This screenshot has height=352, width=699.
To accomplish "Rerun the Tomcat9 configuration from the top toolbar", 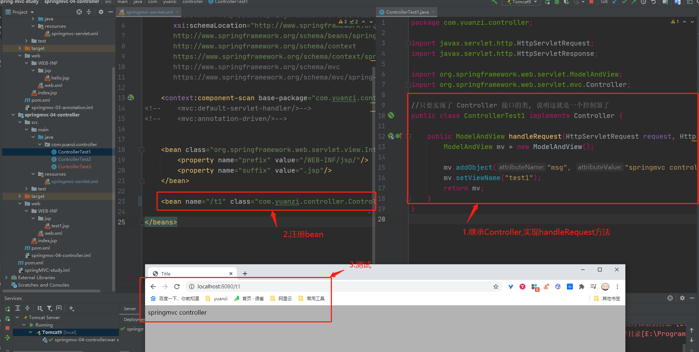I will [547, 2].
